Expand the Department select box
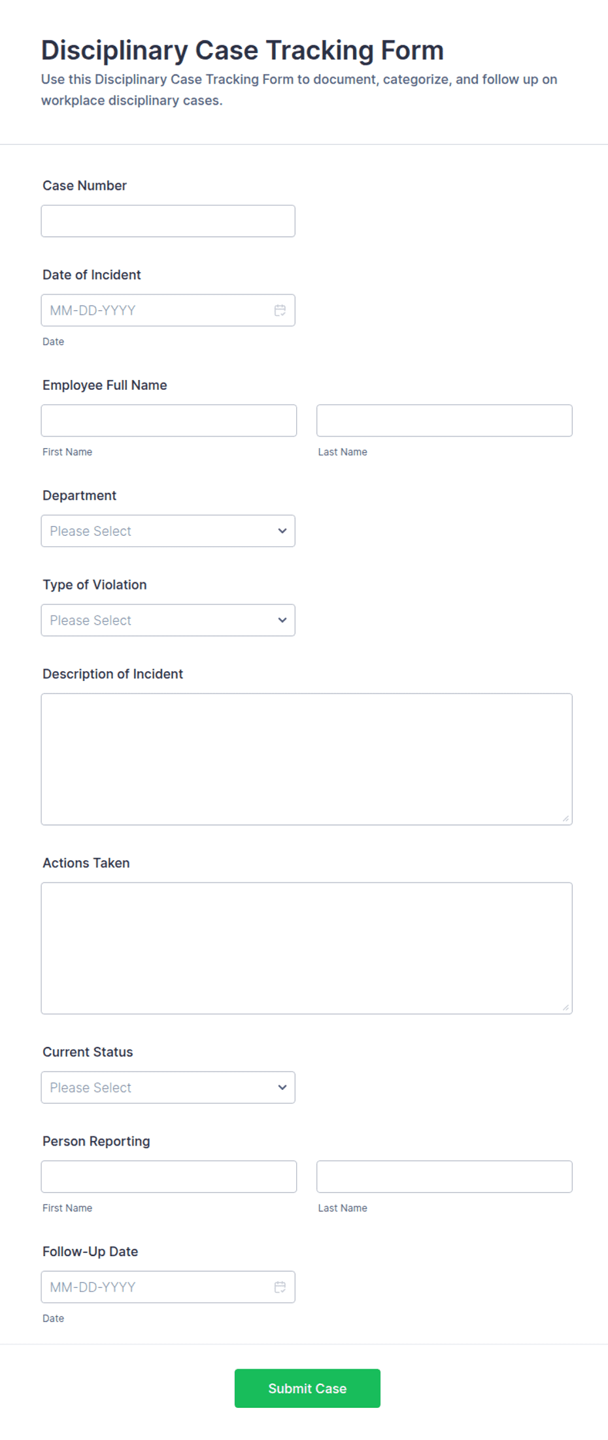Screen dimensions: 608x1440 point(168,531)
